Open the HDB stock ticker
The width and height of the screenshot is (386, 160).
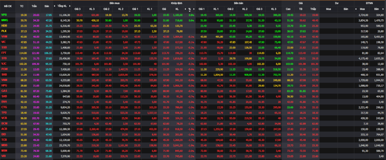4,26
